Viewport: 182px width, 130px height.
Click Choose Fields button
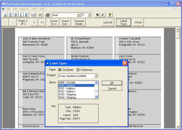point(79,22)
